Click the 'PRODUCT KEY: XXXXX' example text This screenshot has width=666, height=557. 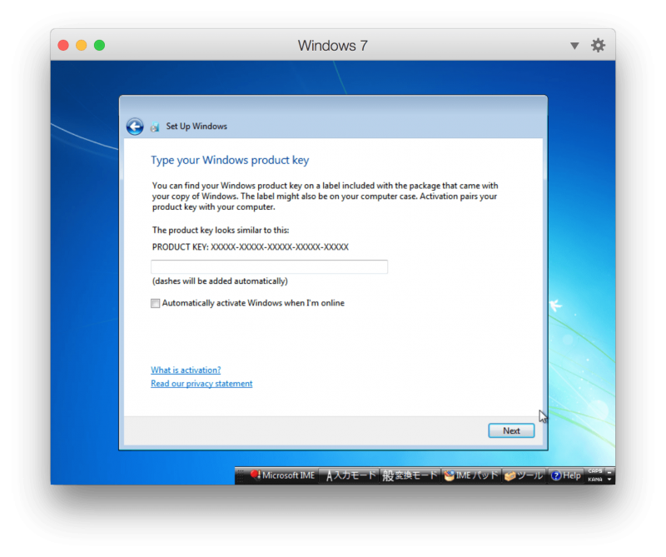pyautogui.click(x=251, y=246)
